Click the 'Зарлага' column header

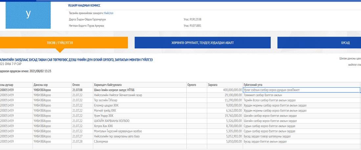click(213, 85)
